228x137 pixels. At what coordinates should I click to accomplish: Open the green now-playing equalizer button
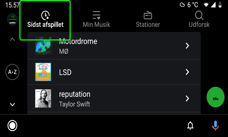tap(215, 97)
